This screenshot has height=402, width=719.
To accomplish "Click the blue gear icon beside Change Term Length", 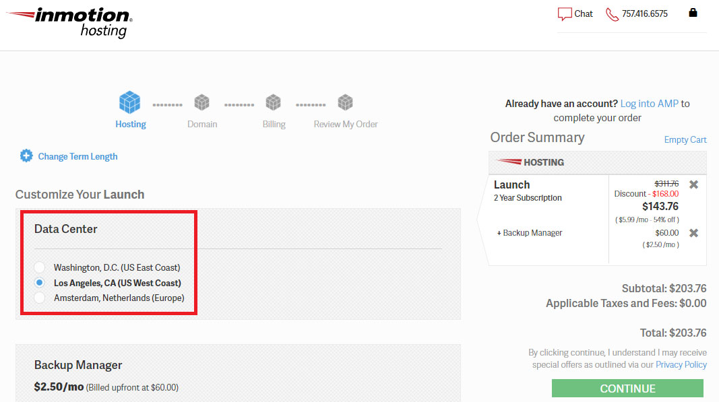I will tap(26, 156).
